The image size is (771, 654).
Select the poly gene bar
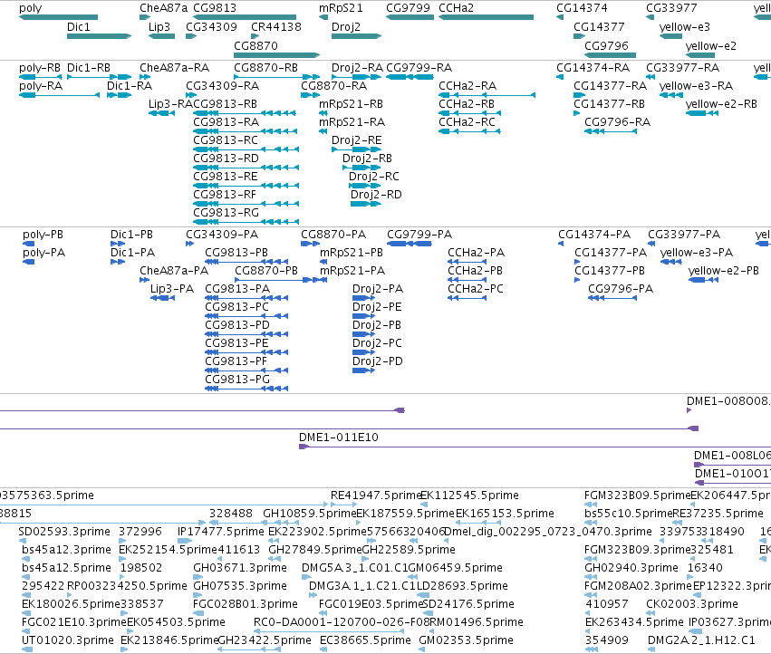point(58,17)
